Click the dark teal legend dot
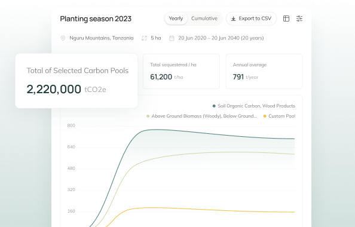355x227 pixels. click(214, 106)
